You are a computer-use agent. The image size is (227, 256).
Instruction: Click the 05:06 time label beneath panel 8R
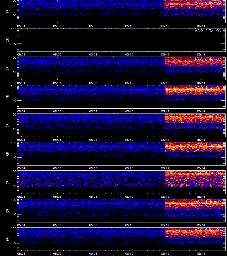point(57,225)
